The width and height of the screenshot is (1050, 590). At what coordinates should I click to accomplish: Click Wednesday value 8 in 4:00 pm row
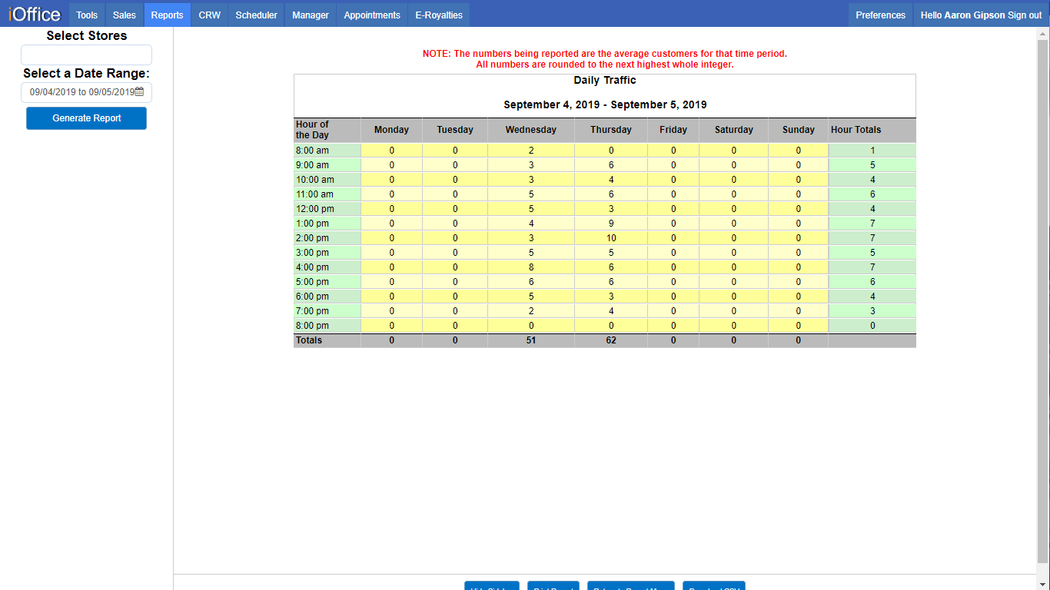(531, 267)
